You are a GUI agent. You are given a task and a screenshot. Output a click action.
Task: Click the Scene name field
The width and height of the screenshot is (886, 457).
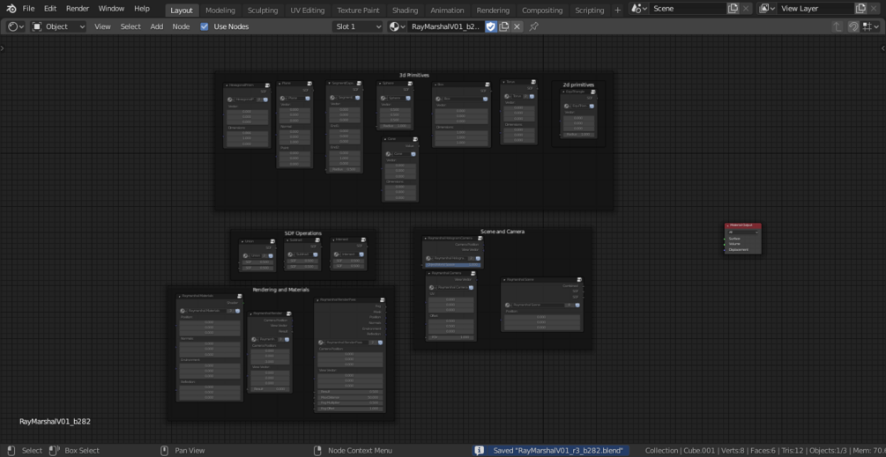[687, 9]
